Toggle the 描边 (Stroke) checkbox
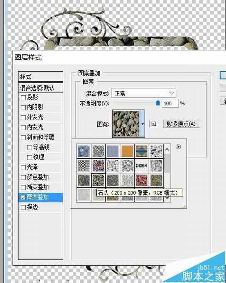The width and height of the screenshot is (226, 283). pos(23,207)
